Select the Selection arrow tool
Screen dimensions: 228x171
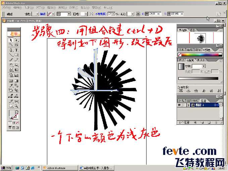click(11, 40)
